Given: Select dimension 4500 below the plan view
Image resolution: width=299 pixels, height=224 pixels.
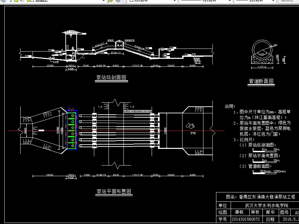Looking at the screenshot, I should click(71, 177).
